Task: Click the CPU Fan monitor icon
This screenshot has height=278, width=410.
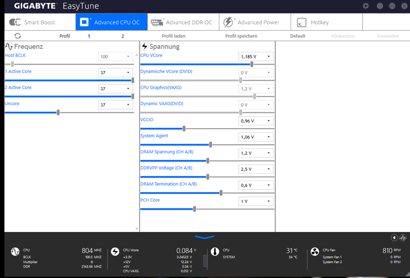Action: pyautogui.click(x=315, y=252)
